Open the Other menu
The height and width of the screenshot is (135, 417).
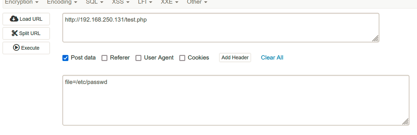click(x=197, y=2)
